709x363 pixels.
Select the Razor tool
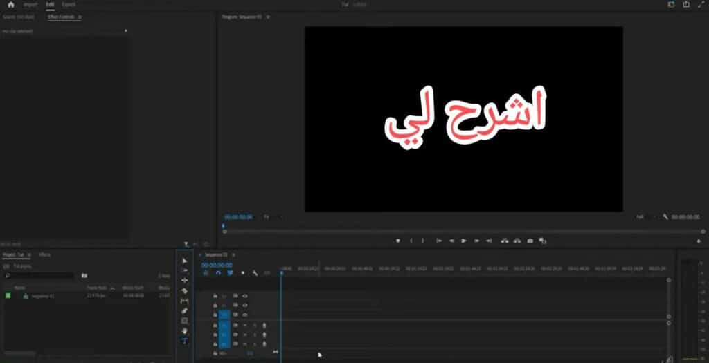pos(184,291)
